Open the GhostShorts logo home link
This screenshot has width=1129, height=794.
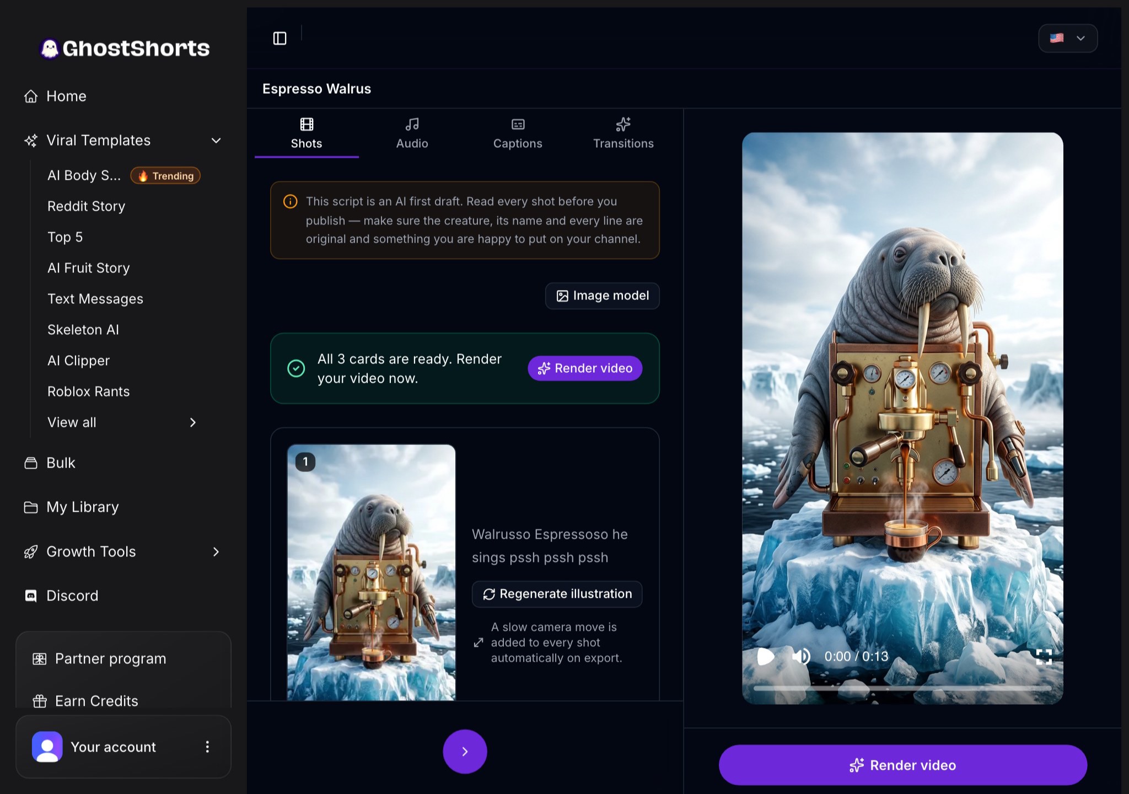pyautogui.click(x=125, y=49)
